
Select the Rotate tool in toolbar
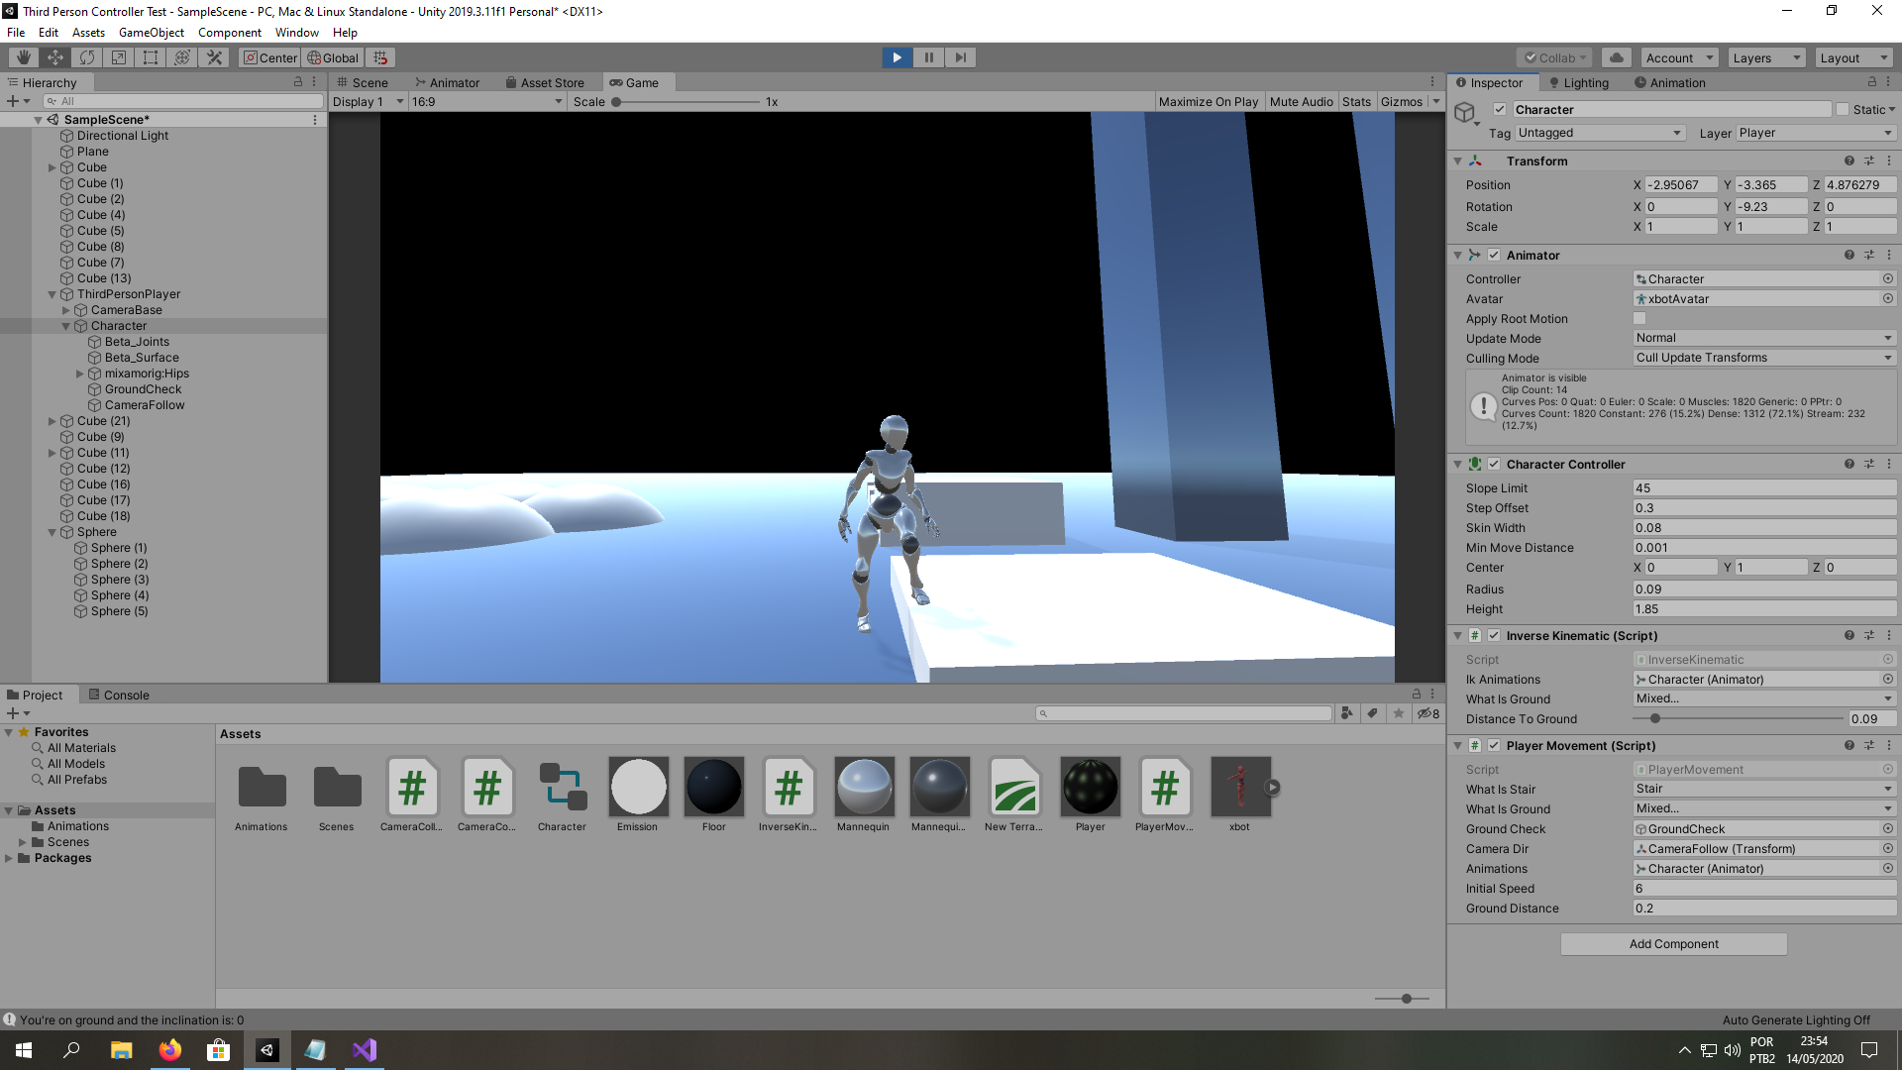[x=87, y=57]
